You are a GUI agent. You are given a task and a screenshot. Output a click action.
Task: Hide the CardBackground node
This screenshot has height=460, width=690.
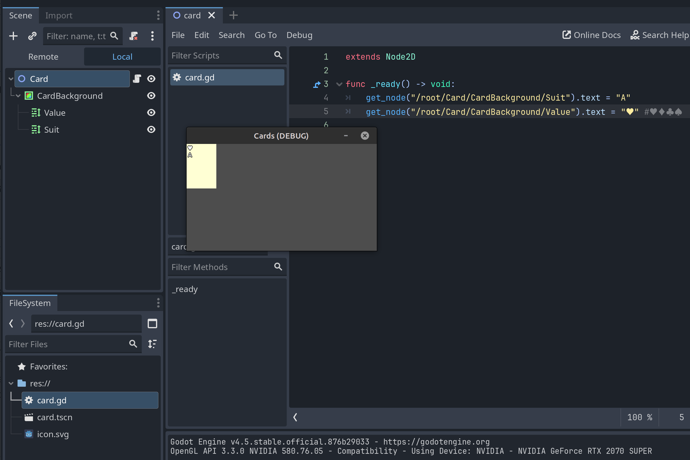click(x=151, y=96)
